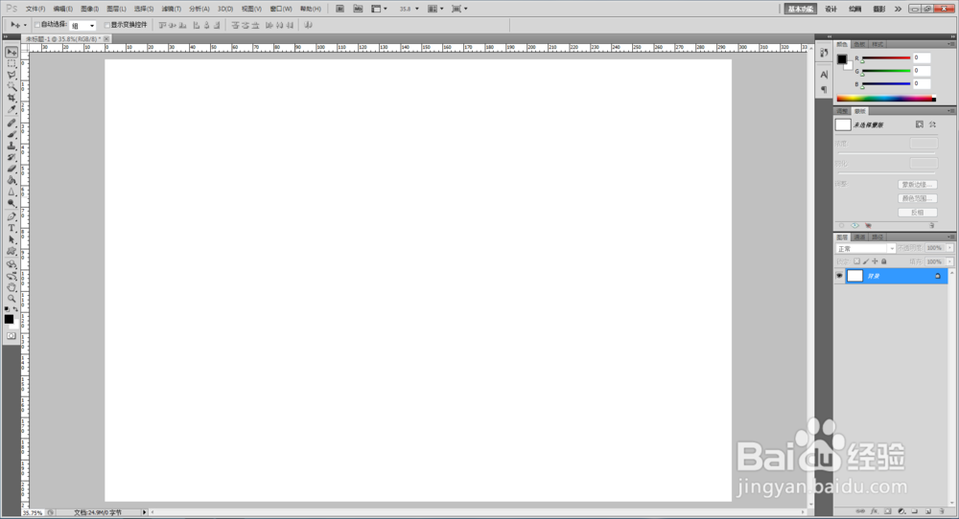Select the Move tool in toolbox

point(11,52)
